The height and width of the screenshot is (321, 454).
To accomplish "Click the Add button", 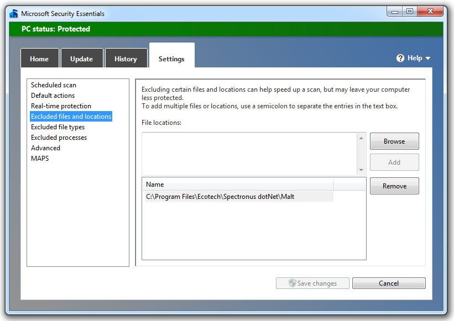I will [x=394, y=162].
